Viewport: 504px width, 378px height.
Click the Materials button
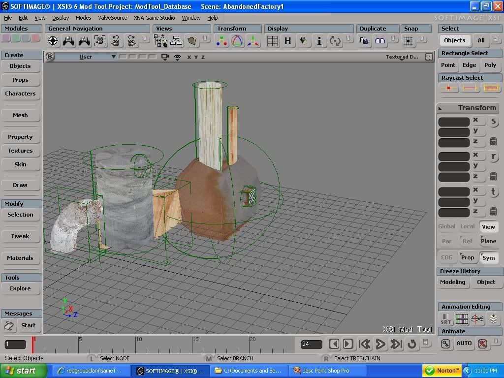pyautogui.click(x=20, y=258)
